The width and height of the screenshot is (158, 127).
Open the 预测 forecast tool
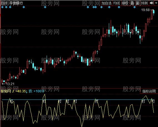click(x=144, y=3)
